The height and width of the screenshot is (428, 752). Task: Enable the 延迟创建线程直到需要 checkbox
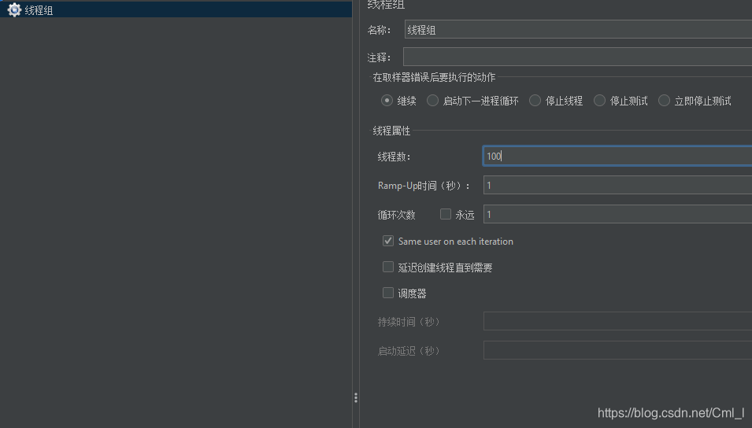388,267
